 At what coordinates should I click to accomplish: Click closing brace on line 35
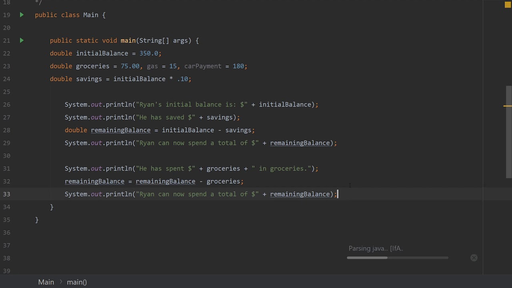coord(37,220)
